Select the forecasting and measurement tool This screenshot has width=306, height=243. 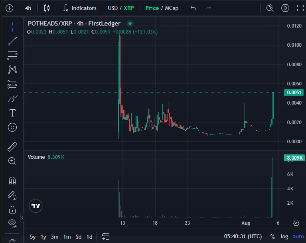tap(12, 84)
